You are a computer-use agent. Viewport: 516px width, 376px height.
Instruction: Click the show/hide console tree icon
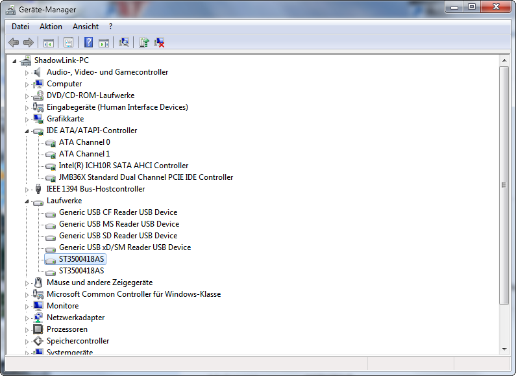tap(49, 42)
